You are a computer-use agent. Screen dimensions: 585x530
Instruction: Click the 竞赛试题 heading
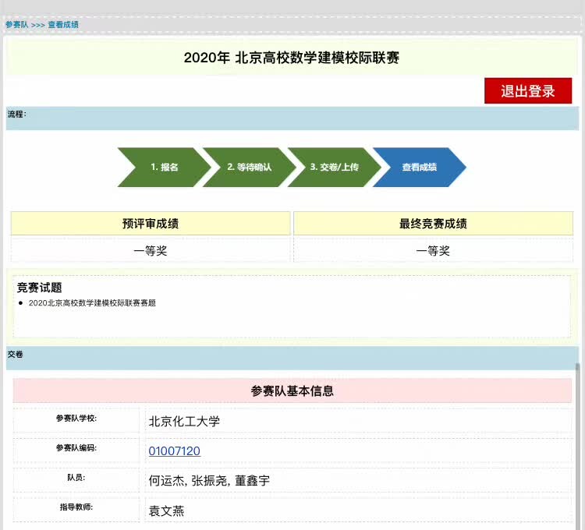pyautogui.click(x=39, y=288)
